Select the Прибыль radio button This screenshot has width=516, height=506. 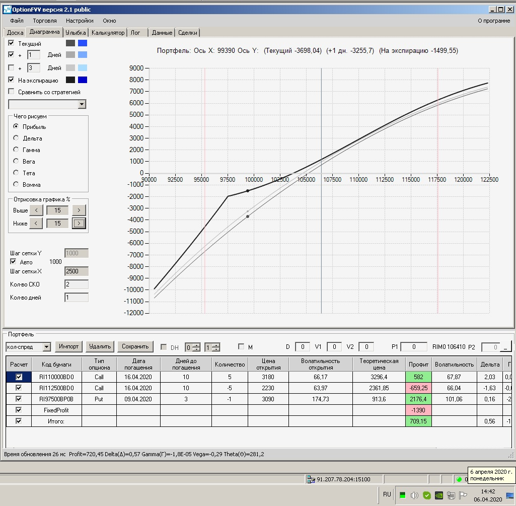tap(16, 126)
